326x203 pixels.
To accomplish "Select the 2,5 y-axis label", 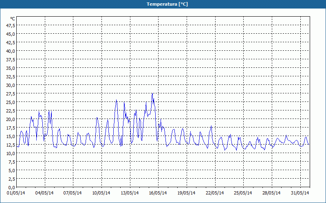I will [x=12, y=179].
